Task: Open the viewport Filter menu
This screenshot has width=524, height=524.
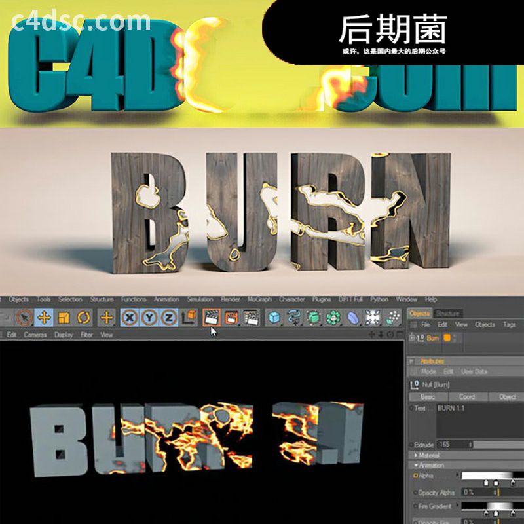Action: (86, 335)
